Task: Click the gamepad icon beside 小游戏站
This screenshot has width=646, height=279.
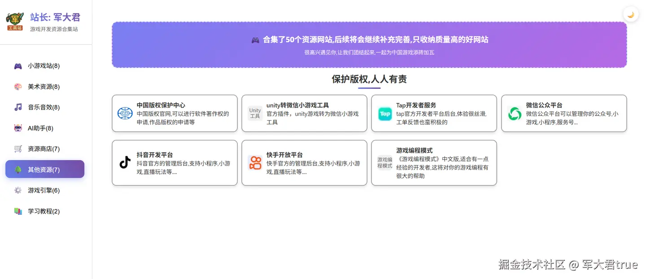Action: (x=18, y=66)
